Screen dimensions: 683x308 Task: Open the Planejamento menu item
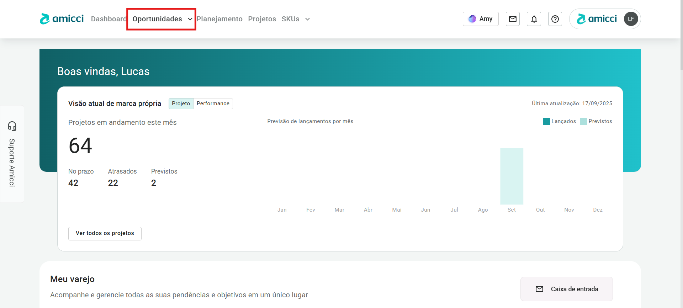click(x=219, y=19)
